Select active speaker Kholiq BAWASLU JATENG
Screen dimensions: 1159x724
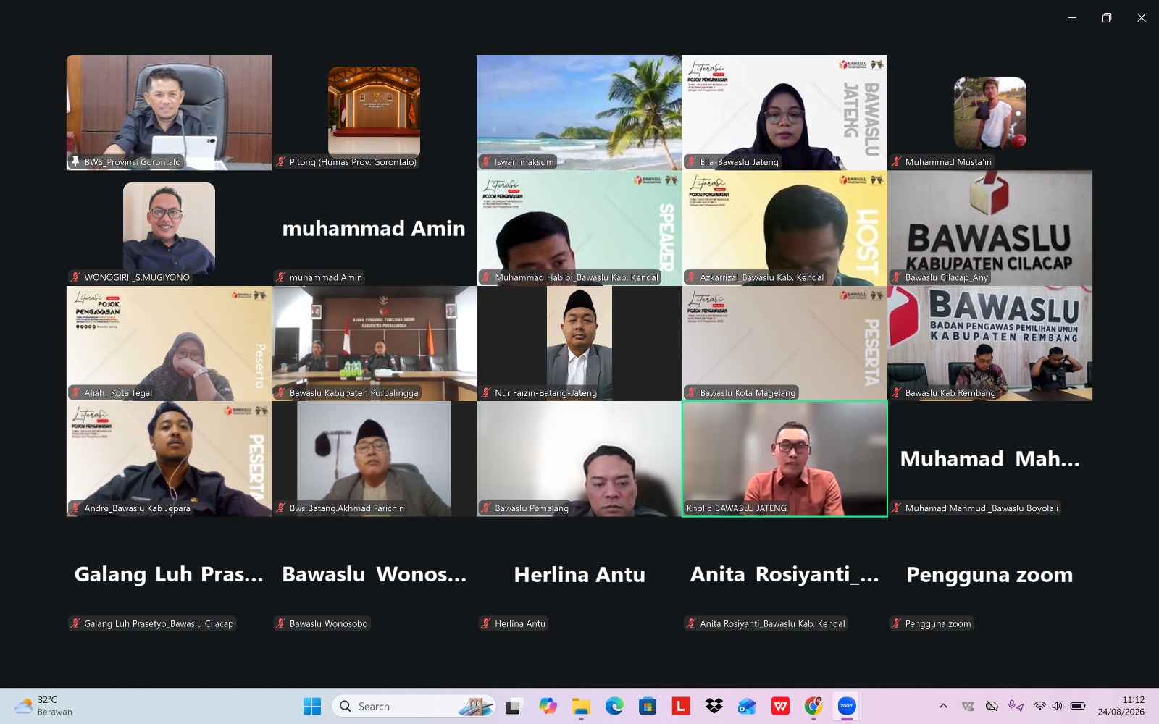coord(784,459)
